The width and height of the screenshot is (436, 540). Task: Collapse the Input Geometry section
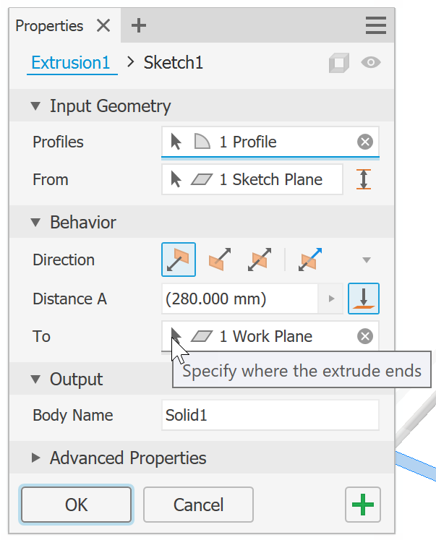[x=36, y=106]
